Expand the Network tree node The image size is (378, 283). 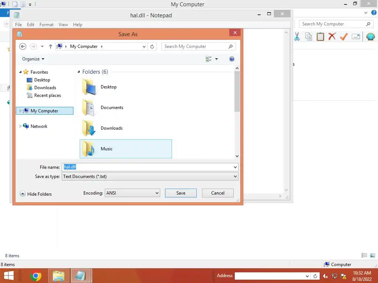click(20, 126)
